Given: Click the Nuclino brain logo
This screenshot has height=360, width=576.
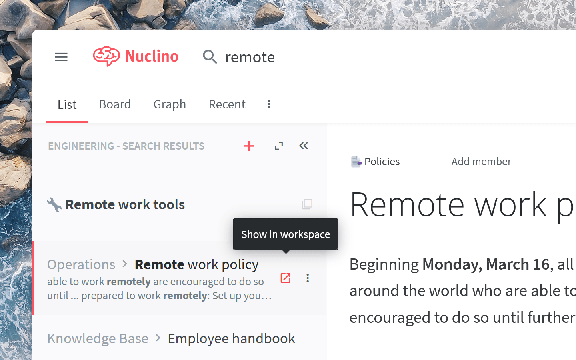Looking at the screenshot, I should pos(106,56).
